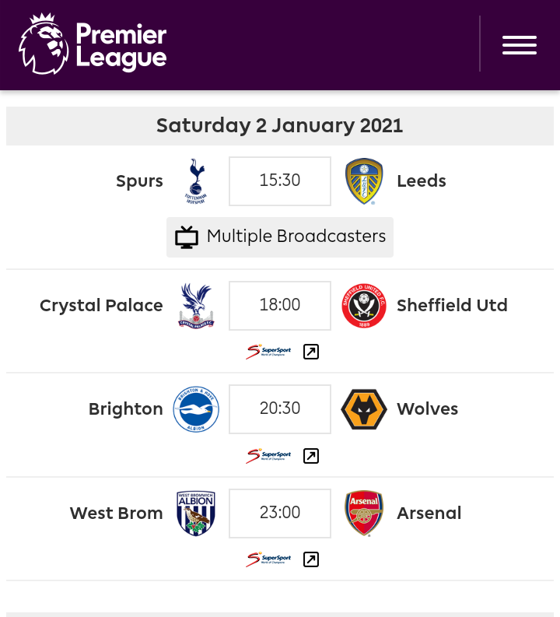Expand the Multiple Broadcasters button
The image size is (560, 617).
coord(280,237)
